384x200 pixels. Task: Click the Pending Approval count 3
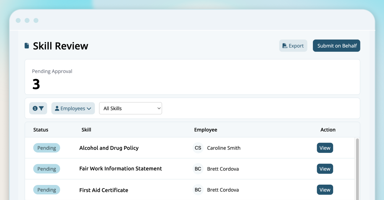pyautogui.click(x=36, y=84)
